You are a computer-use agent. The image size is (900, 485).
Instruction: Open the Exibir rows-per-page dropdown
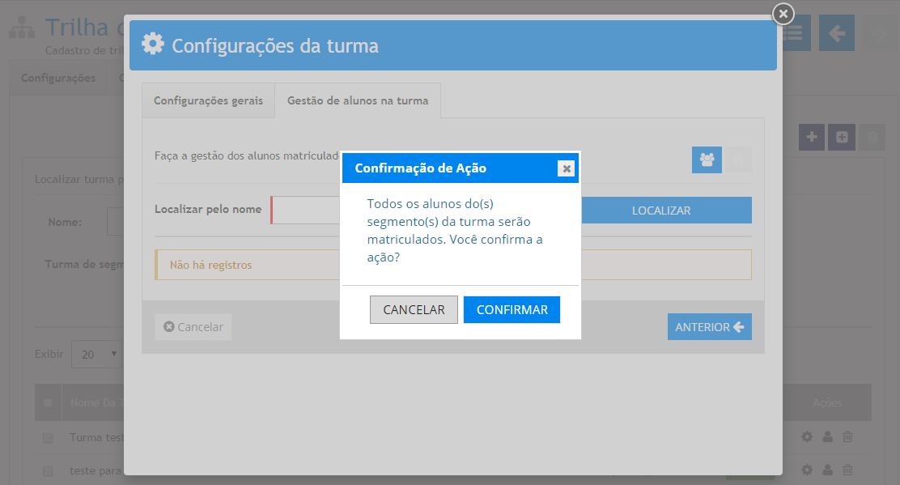pyautogui.click(x=98, y=354)
